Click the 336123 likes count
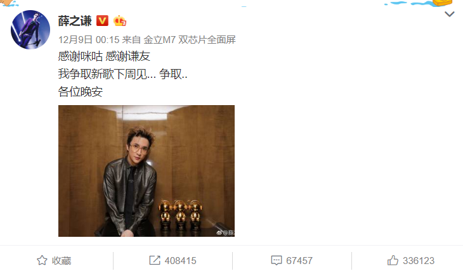This screenshot has width=463, height=271. [x=419, y=261]
